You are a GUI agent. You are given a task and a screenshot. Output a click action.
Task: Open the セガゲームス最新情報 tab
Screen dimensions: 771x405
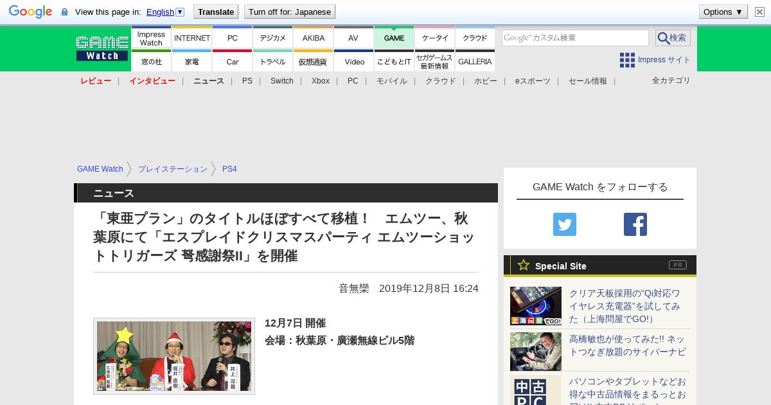pos(434,61)
